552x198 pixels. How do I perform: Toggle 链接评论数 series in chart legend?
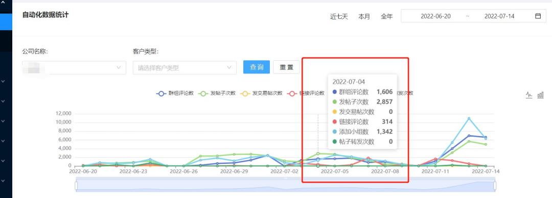coord(306,93)
